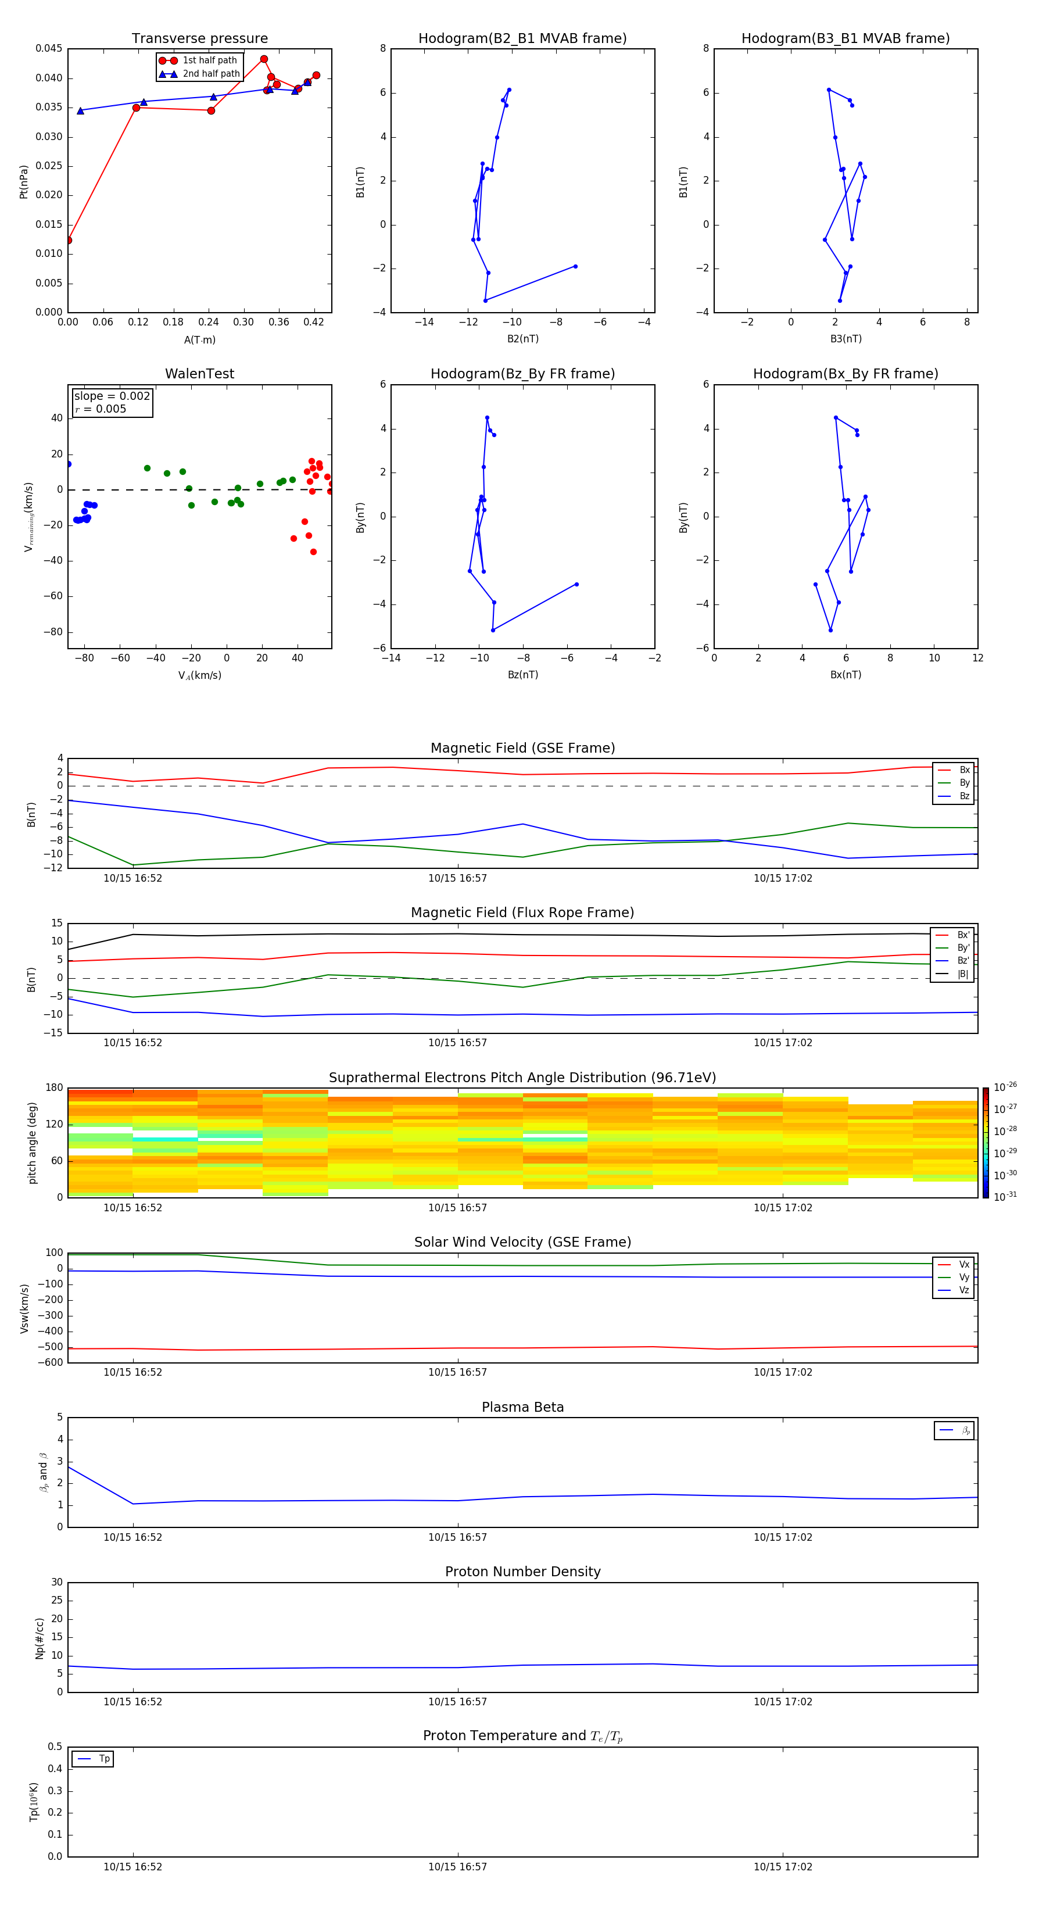This screenshot has height=1918, width=1046.
Task: Click the 'Hodogram(Bz_By FR frame)' title
Action: coord(522,374)
